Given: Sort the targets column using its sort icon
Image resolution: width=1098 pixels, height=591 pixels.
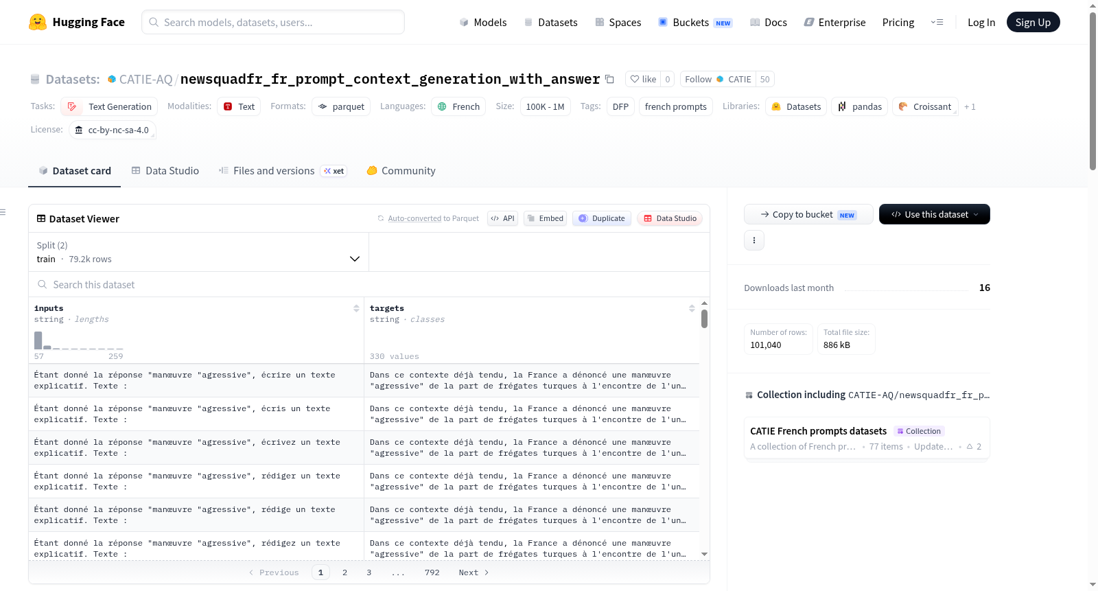Looking at the screenshot, I should (692, 308).
